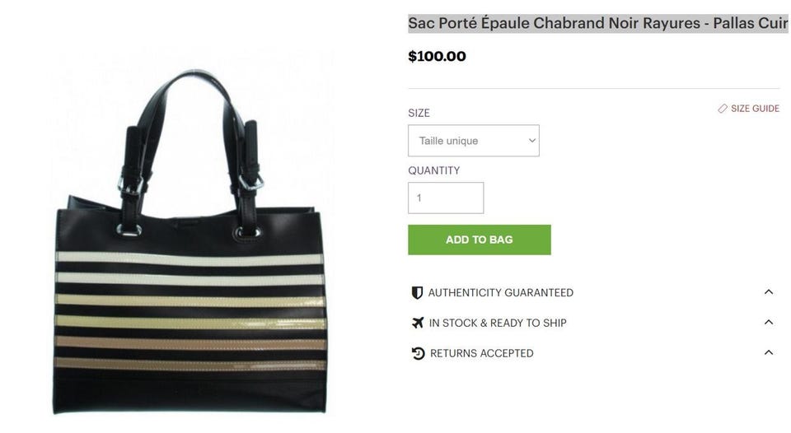The height and width of the screenshot is (433, 791).
Task: Click the QUANTITY label
Action: [x=434, y=170]
